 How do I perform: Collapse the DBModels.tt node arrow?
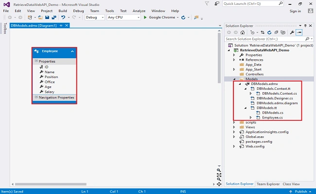tap(246, 108)
